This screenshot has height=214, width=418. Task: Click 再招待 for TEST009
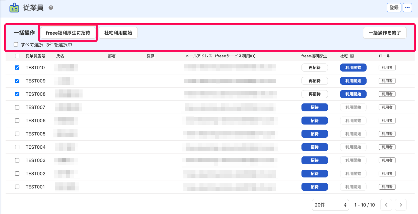click(x=315, y=81)
